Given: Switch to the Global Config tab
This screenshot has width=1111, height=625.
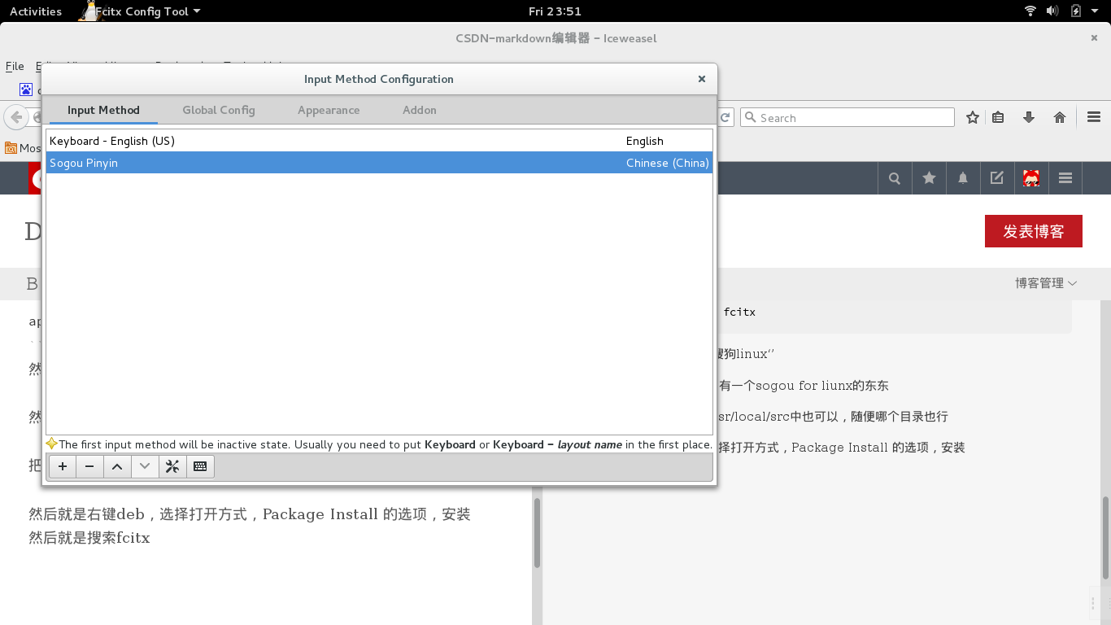Looking at the screenshot, I should [x=219, y=110].
